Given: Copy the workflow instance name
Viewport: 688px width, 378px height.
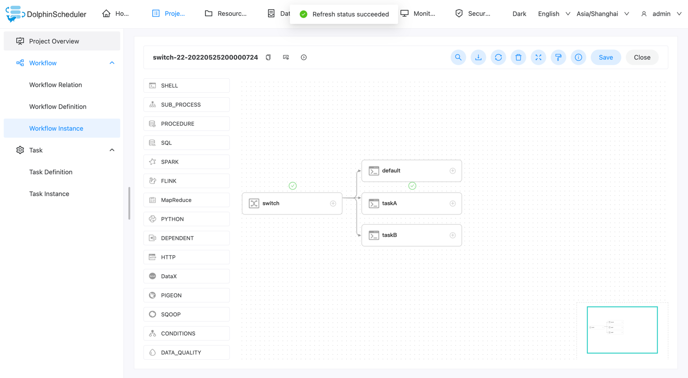Looking at the screenshot, I should 268,57.
